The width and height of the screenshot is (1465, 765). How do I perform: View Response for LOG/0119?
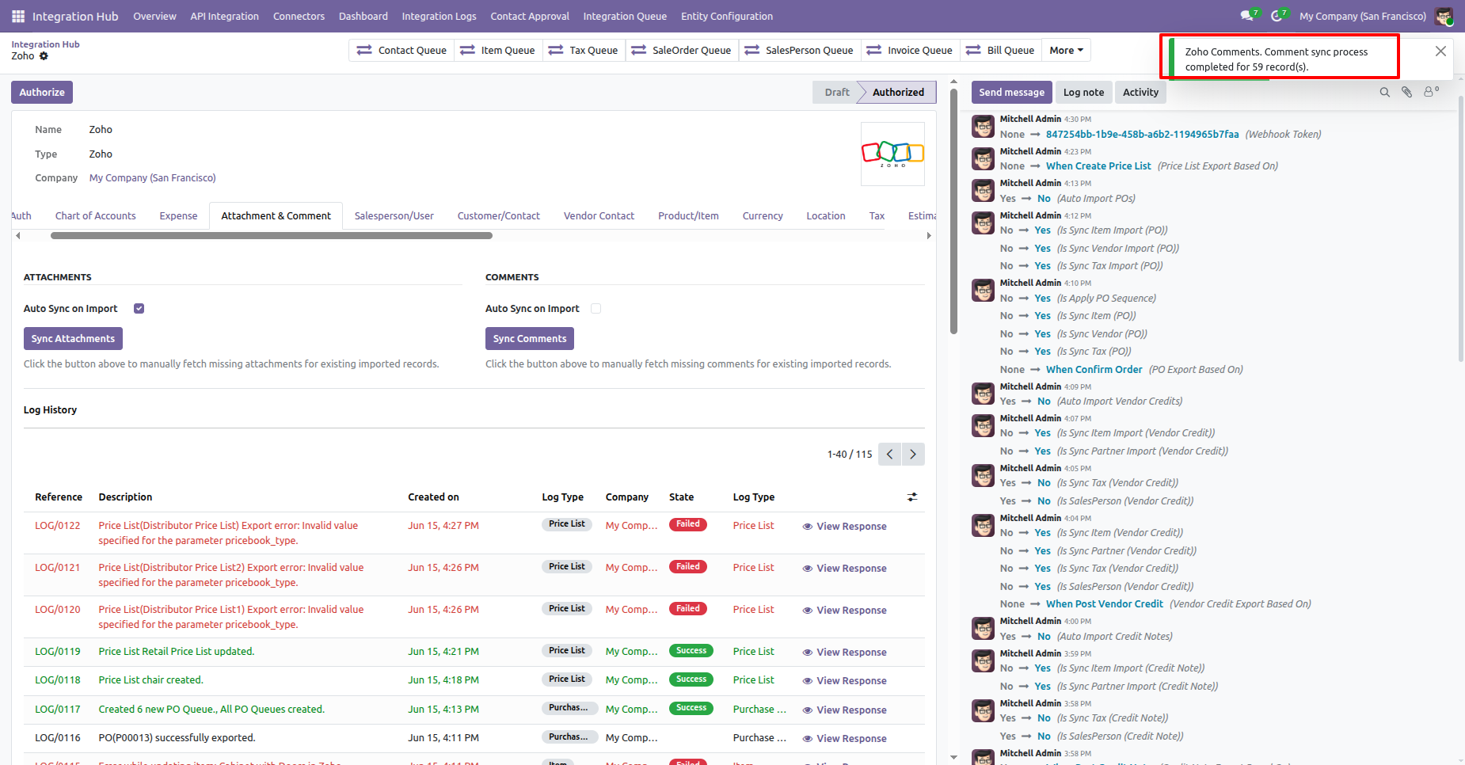844,652
